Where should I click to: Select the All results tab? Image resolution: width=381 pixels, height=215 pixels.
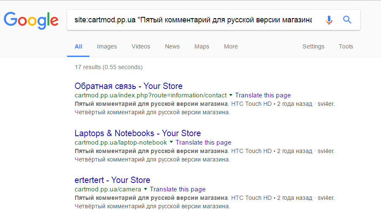[x=78, y=46]
